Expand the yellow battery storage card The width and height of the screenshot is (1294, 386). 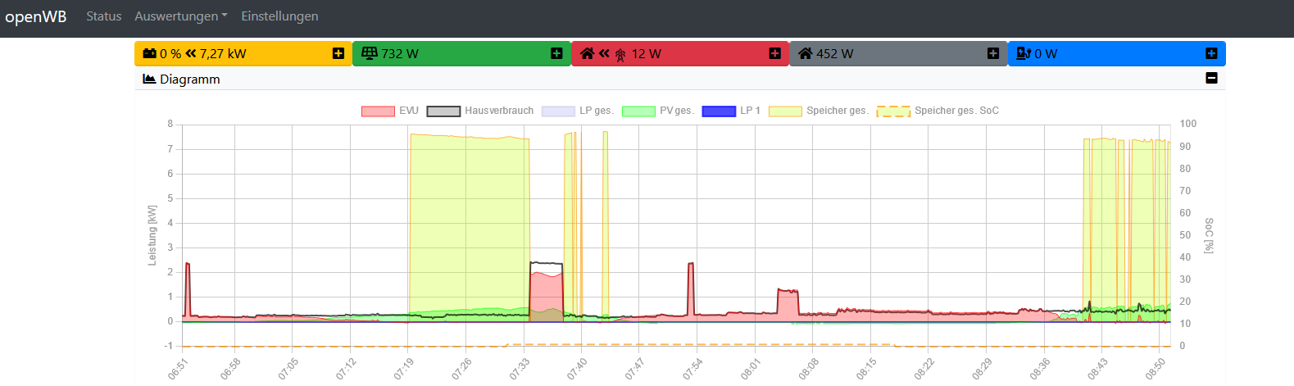338,53
